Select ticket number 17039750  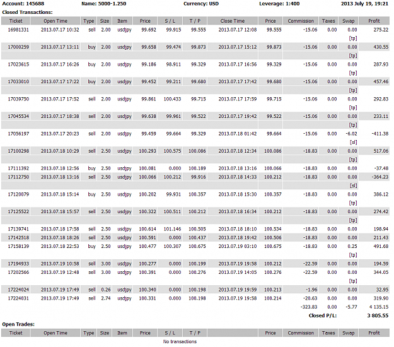[x=18, y=99]
